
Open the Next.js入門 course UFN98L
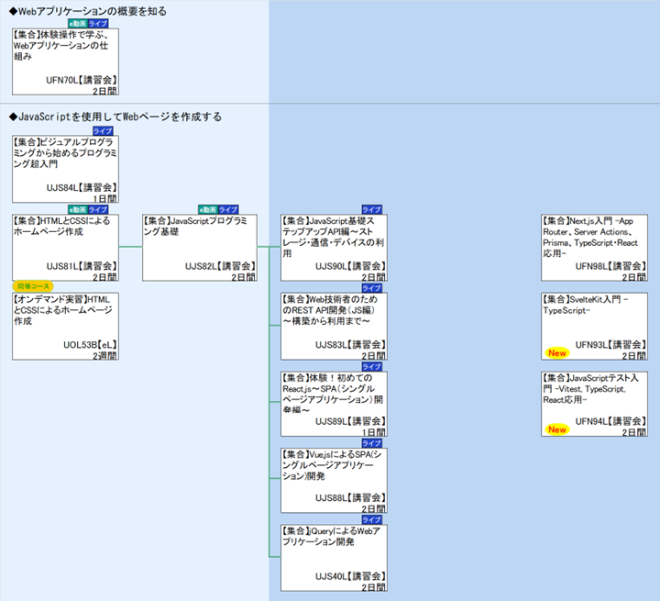click(594, 248)
